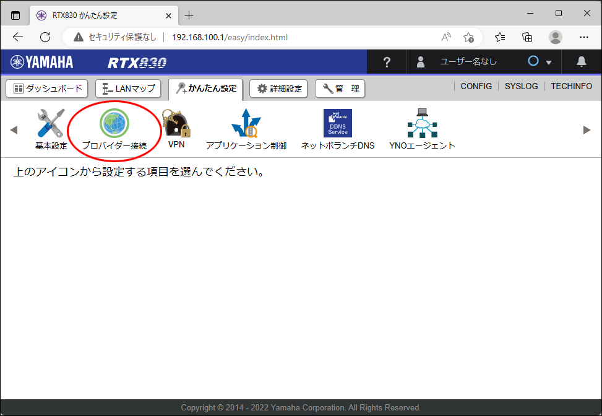602x416 pixels.
Task: Minimize the browser window
Action: [531, 14]
